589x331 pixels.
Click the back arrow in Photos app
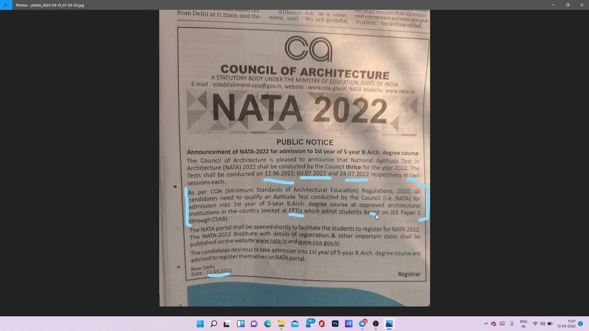pyautogui.click(x=6, y=5)
